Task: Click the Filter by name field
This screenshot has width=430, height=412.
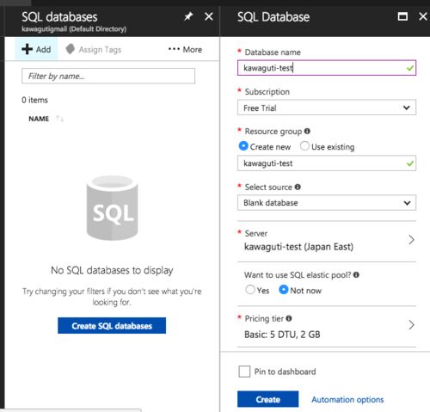Action: pos(108,76)
